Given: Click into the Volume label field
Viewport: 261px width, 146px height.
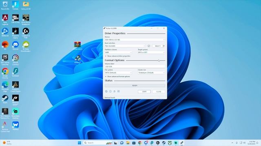Looking at the screenshot, I should pyautogui.click(x=135, y=67).
